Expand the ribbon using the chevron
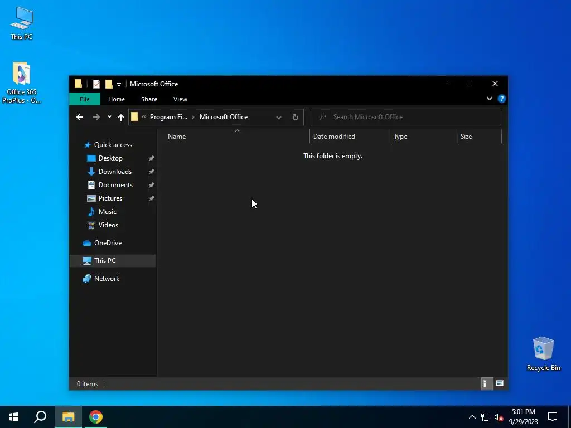Image resolution: width=571 pixels, height=428 pixels. pyautogui.click(x=490, y=99)
